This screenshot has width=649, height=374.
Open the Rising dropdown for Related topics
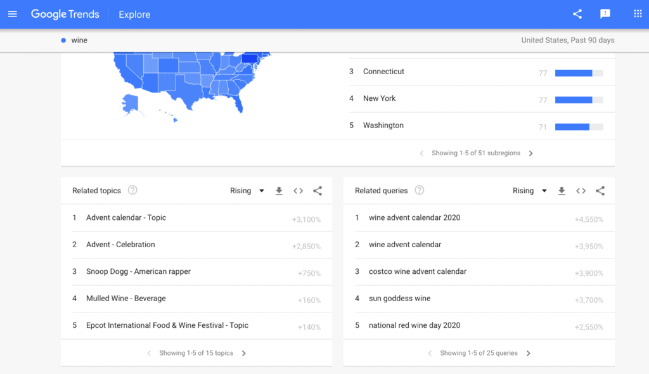247,190
